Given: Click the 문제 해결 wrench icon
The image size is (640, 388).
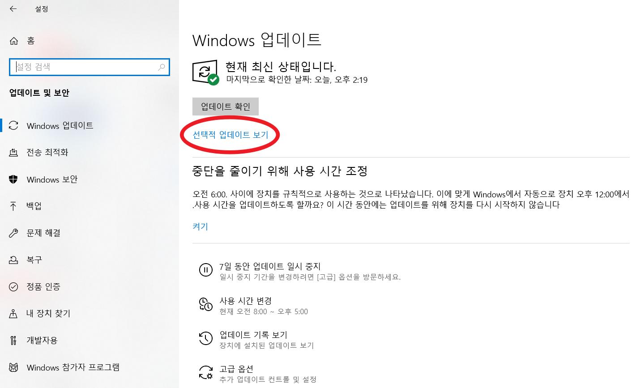Looking at the screenshot, I should [13, 233].
